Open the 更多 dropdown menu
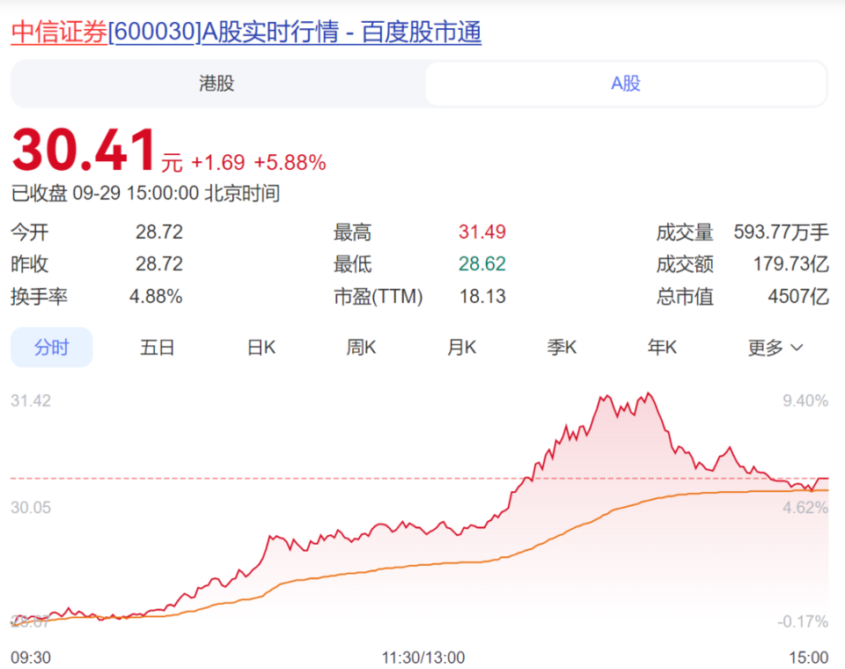This screenshot has height=669, width=845. point(766,347)
